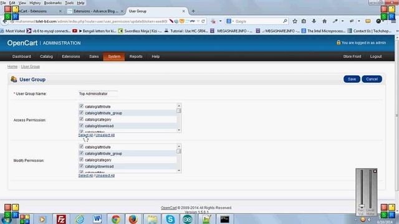Click the bookmark star icon in Firefox toolbar

(x=295, y=21)
